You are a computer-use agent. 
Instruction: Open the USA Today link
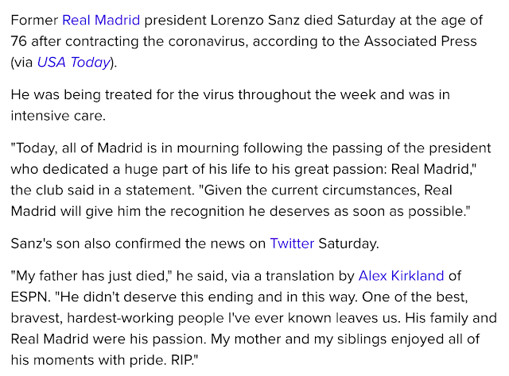74,62
